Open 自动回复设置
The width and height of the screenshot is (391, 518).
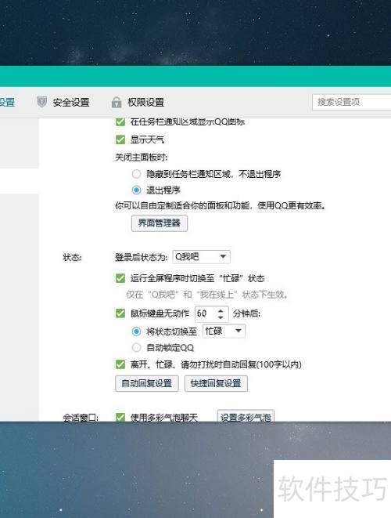click(147, 383)
